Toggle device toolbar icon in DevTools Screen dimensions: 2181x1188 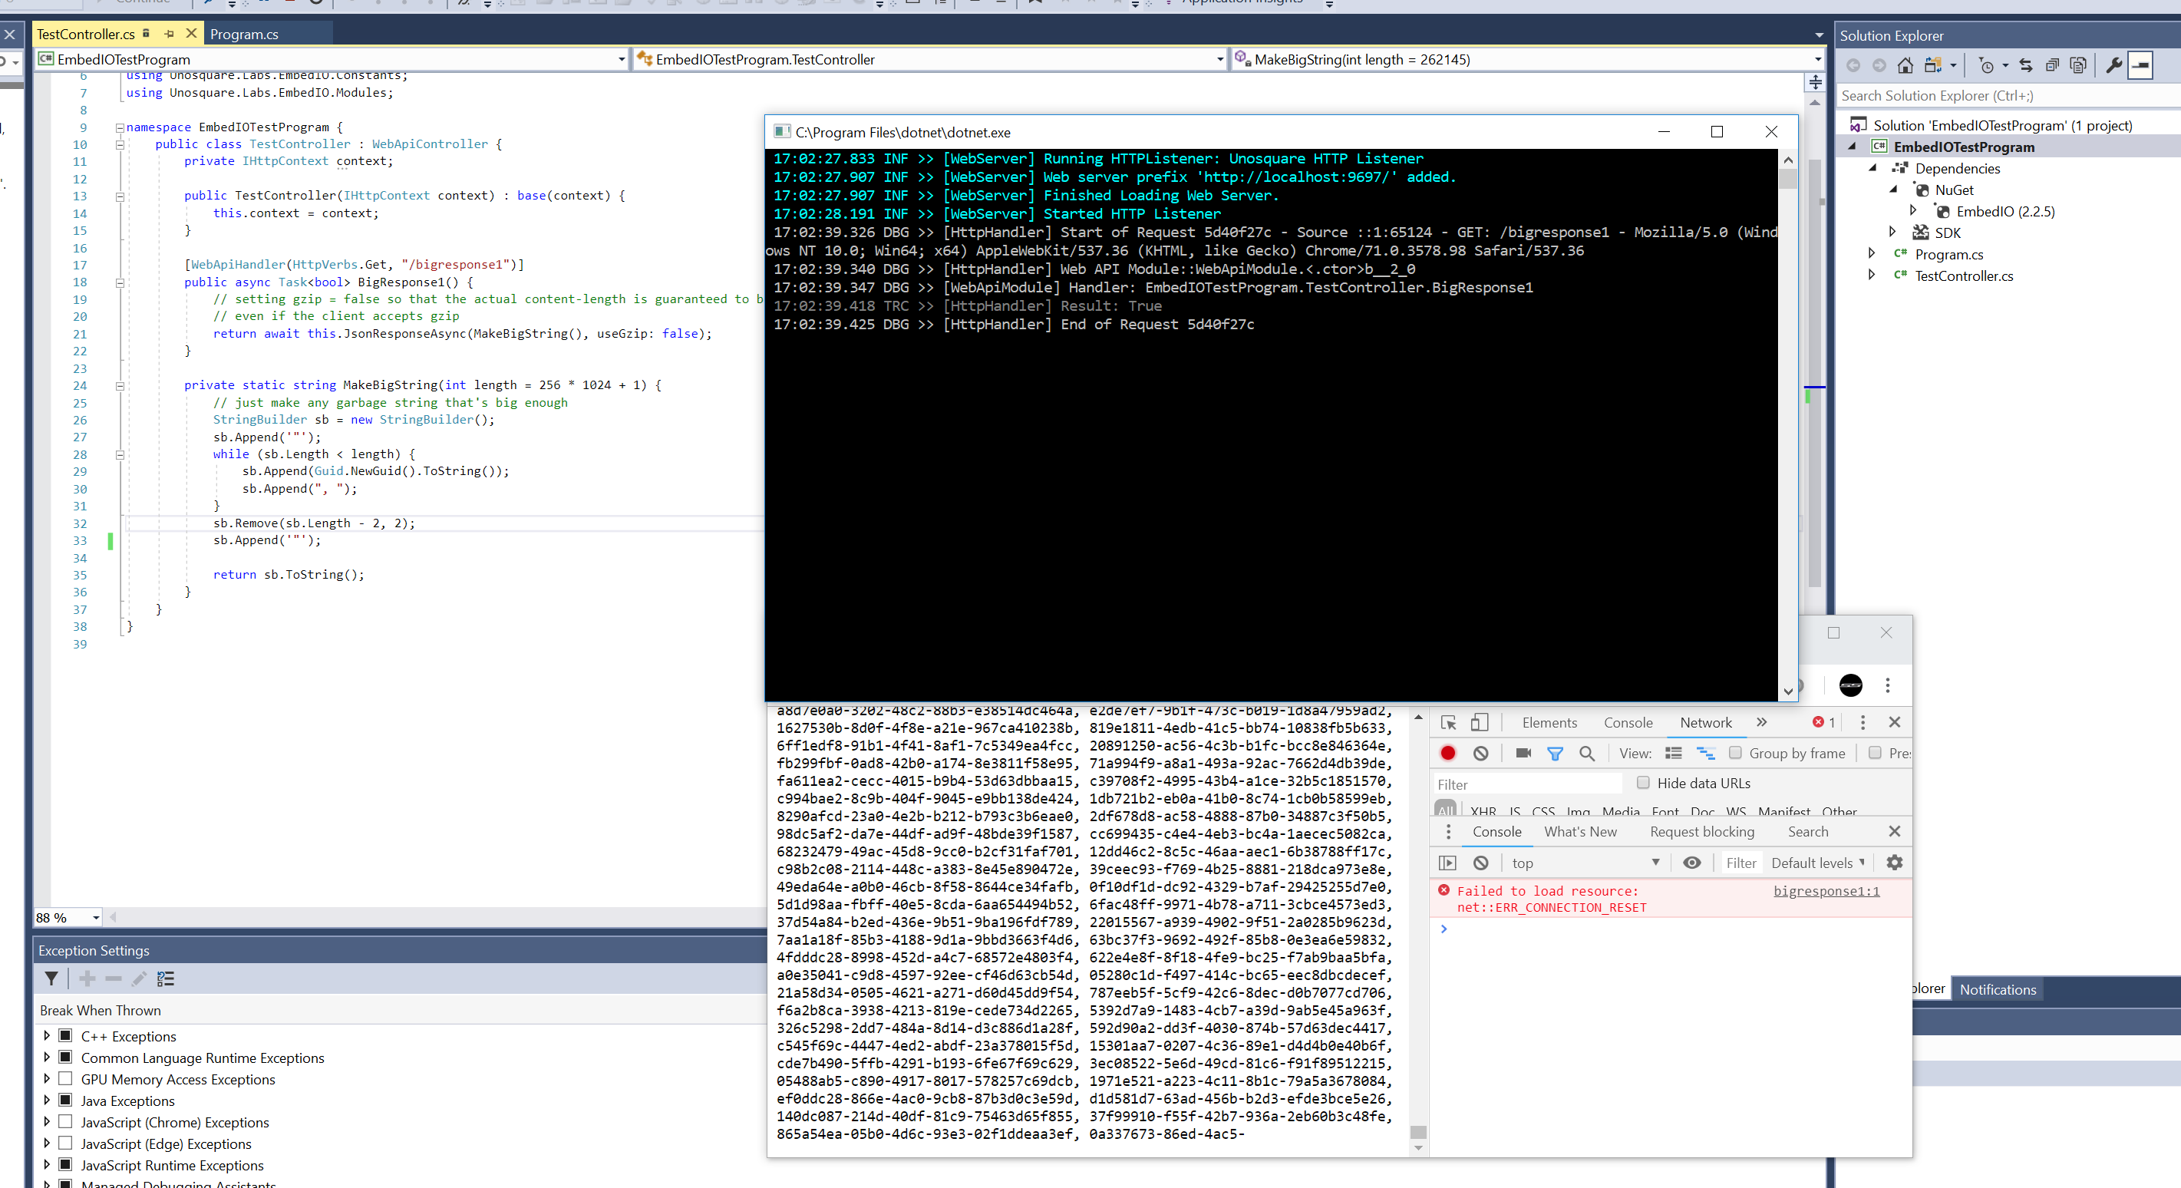point(1479,722)
